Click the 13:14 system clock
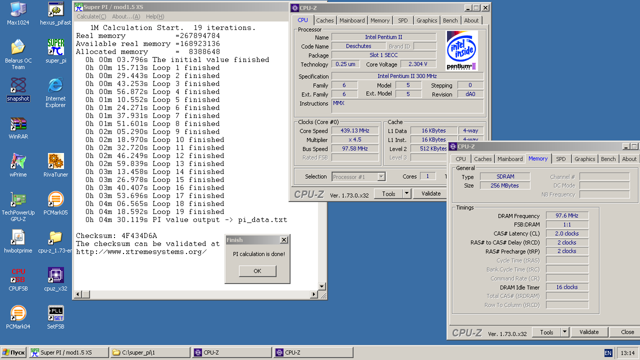The width and height of the screenshot is (640, 360). tap(627, 352)
